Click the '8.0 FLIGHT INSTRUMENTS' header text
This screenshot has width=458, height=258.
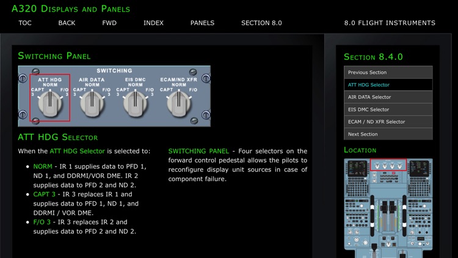(x=390, y=23)
